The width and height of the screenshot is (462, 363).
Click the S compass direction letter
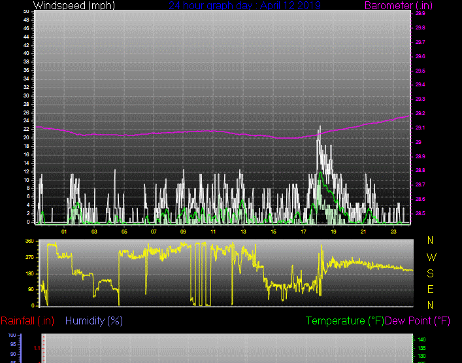[430, 273]
